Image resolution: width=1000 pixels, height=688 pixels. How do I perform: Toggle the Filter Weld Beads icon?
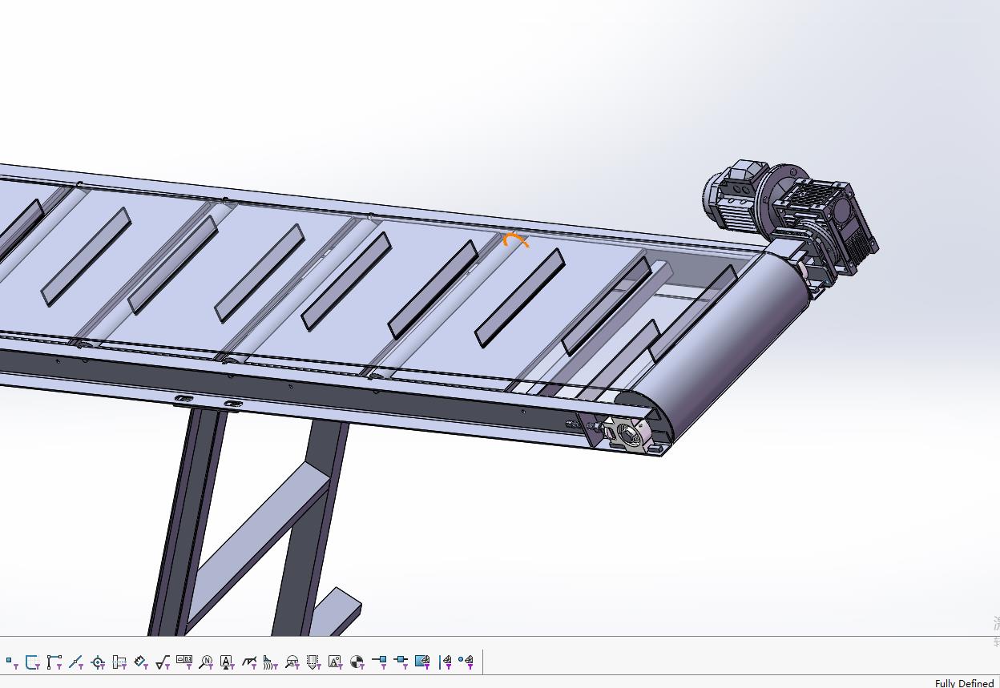coord(271,662)
